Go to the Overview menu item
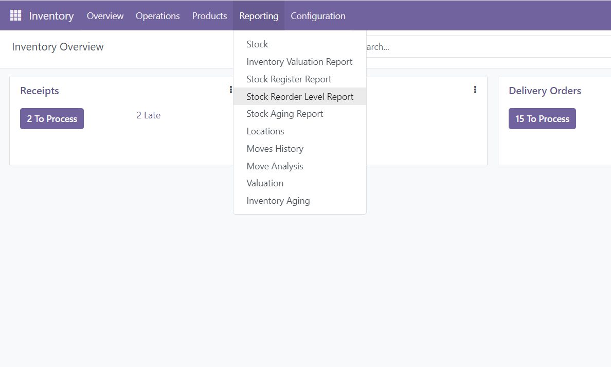Image resolution: width=611 pixels, height=367 pixels. 105,16
